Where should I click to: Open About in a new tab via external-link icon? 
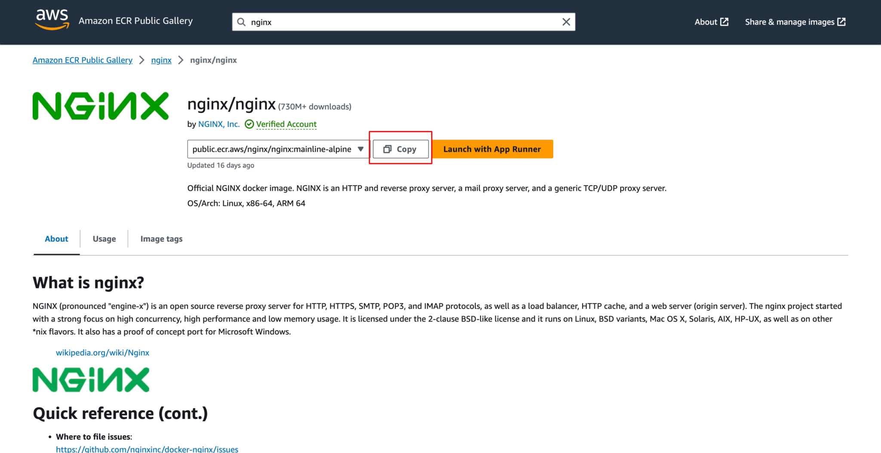pos(725,21)
